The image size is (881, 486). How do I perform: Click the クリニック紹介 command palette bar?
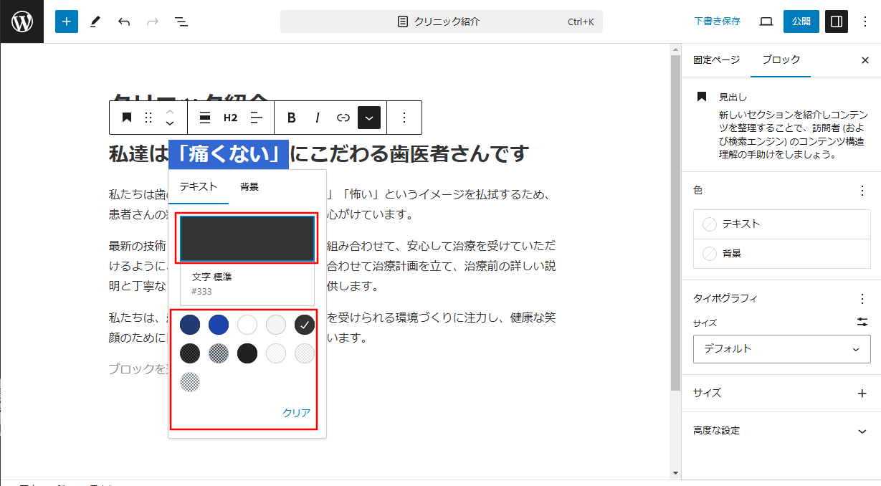[x=441, y=22]
